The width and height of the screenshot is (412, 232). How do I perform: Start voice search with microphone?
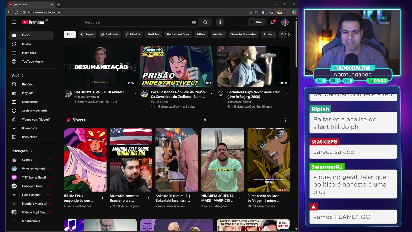(220, 22)
